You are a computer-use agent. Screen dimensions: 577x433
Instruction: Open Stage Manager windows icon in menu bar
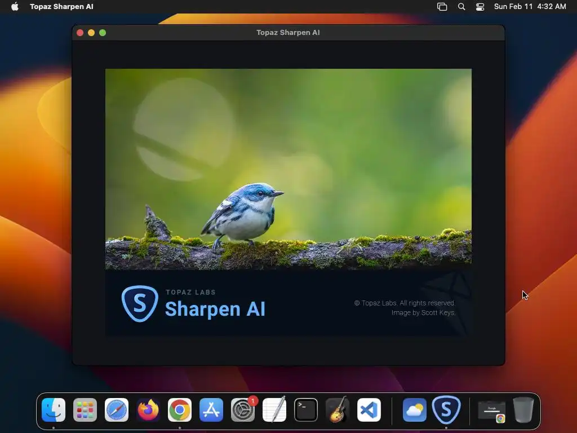click(x=442, y=7)
